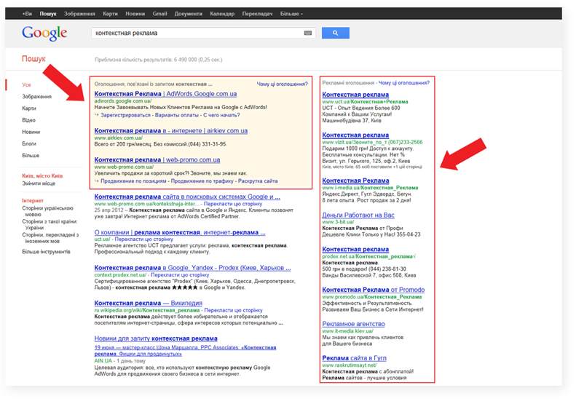Open the AdWords.Google.com.ua ad title
The image size is (576, 404).
coord(165,94)
